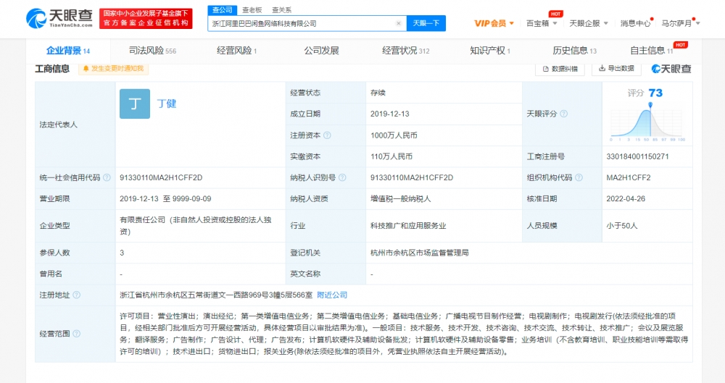Click the 科技推广和应用服务业 industry value
725x383 pixels.
coord(407,226)
